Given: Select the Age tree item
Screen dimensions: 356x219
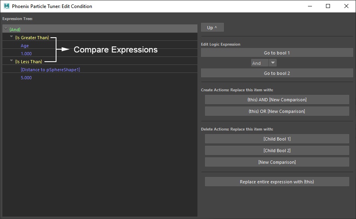Looking at the screenshot, I should click(100, 45).
